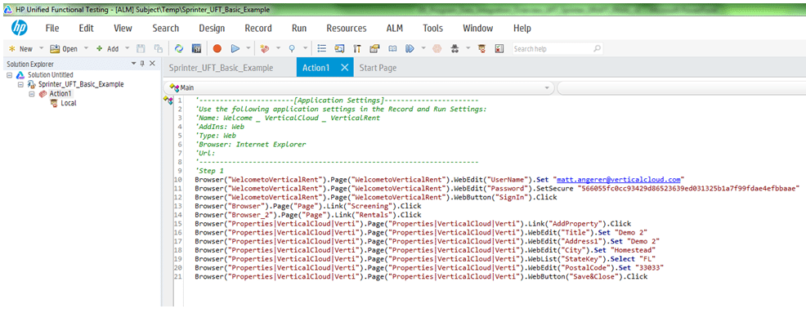This screenshot has width=806, height=322.
Task: Click the Add toolbar button
Action: [x=107, y=49]
